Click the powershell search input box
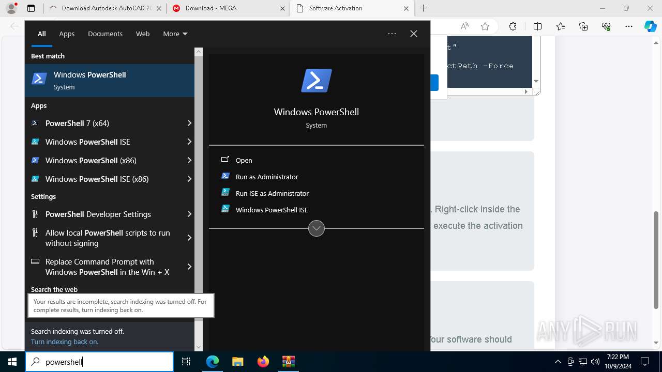 [x=99, y=362]
